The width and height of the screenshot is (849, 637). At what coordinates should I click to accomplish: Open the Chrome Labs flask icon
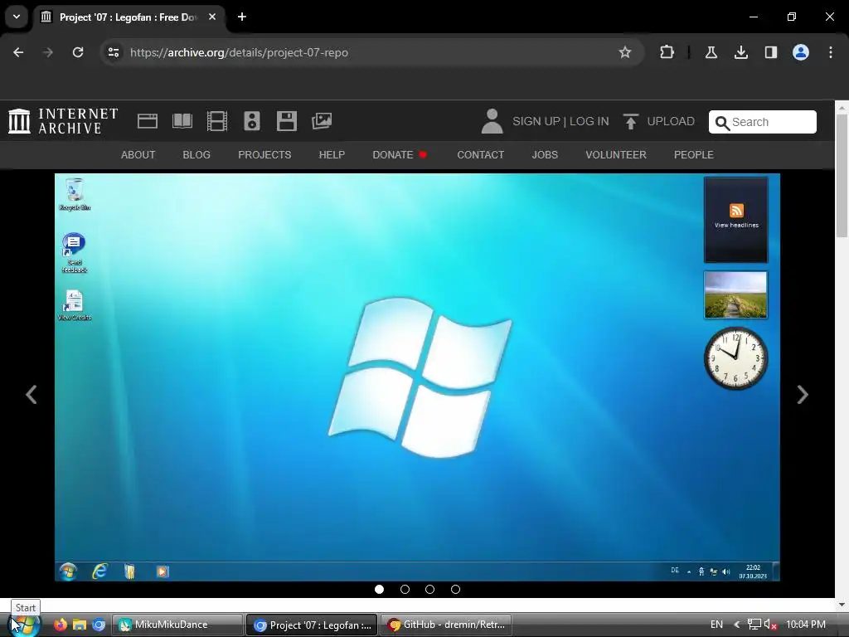(x=711, y=52)
